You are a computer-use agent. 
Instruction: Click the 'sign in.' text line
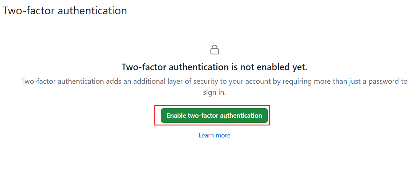(214, 93)
